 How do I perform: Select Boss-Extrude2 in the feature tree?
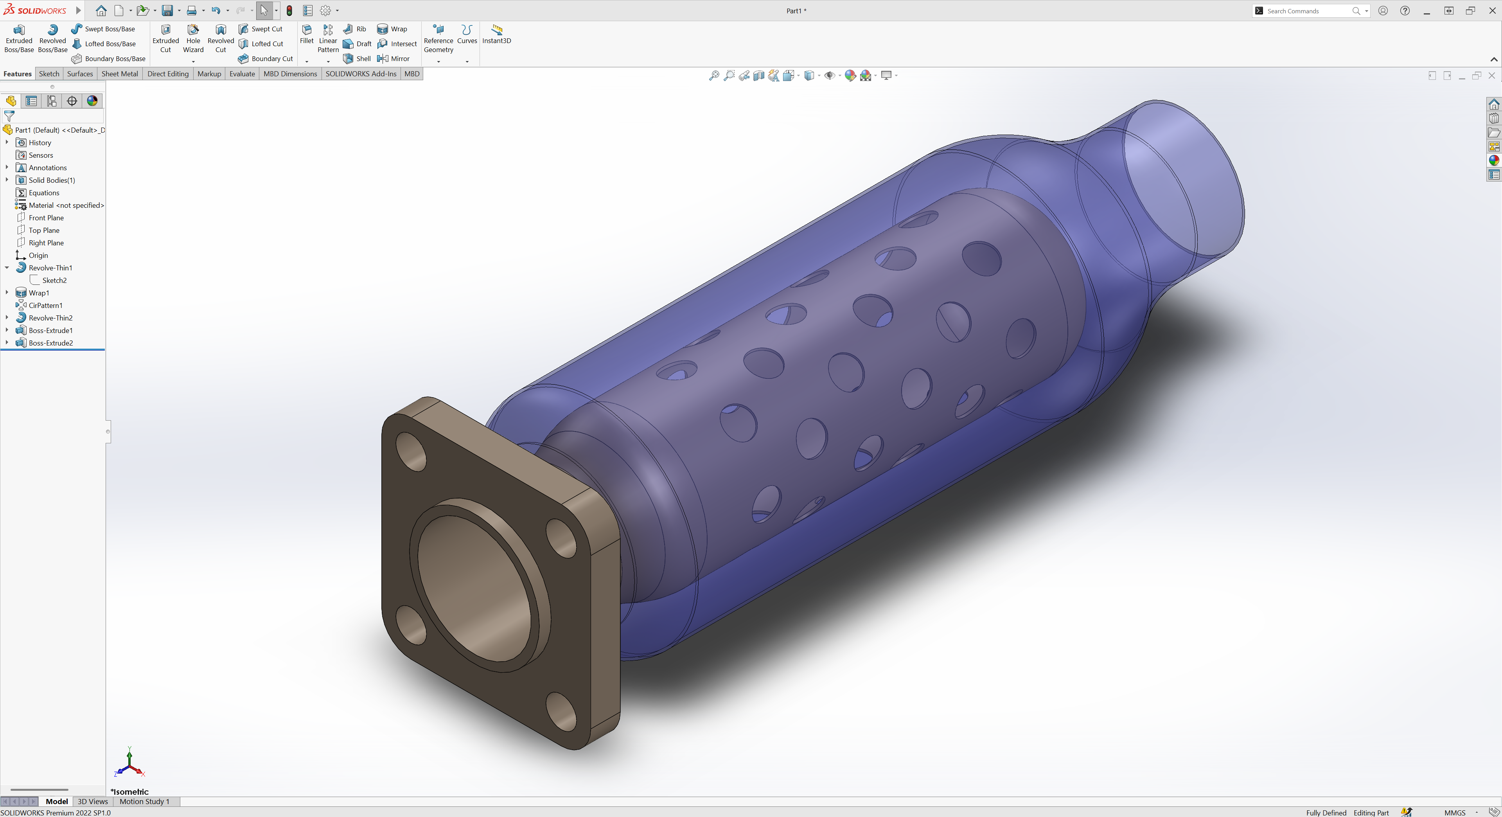[51, 343]
